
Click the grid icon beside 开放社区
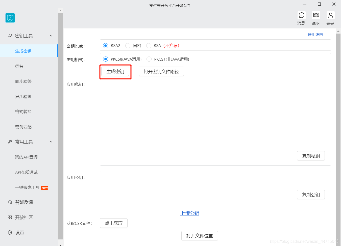tap(10, 217)
